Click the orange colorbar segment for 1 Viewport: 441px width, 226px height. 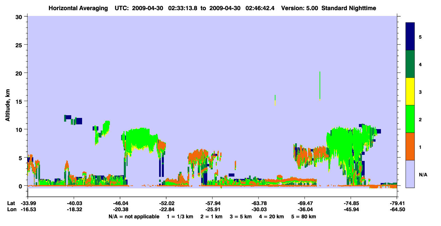[x=410, y=146]
